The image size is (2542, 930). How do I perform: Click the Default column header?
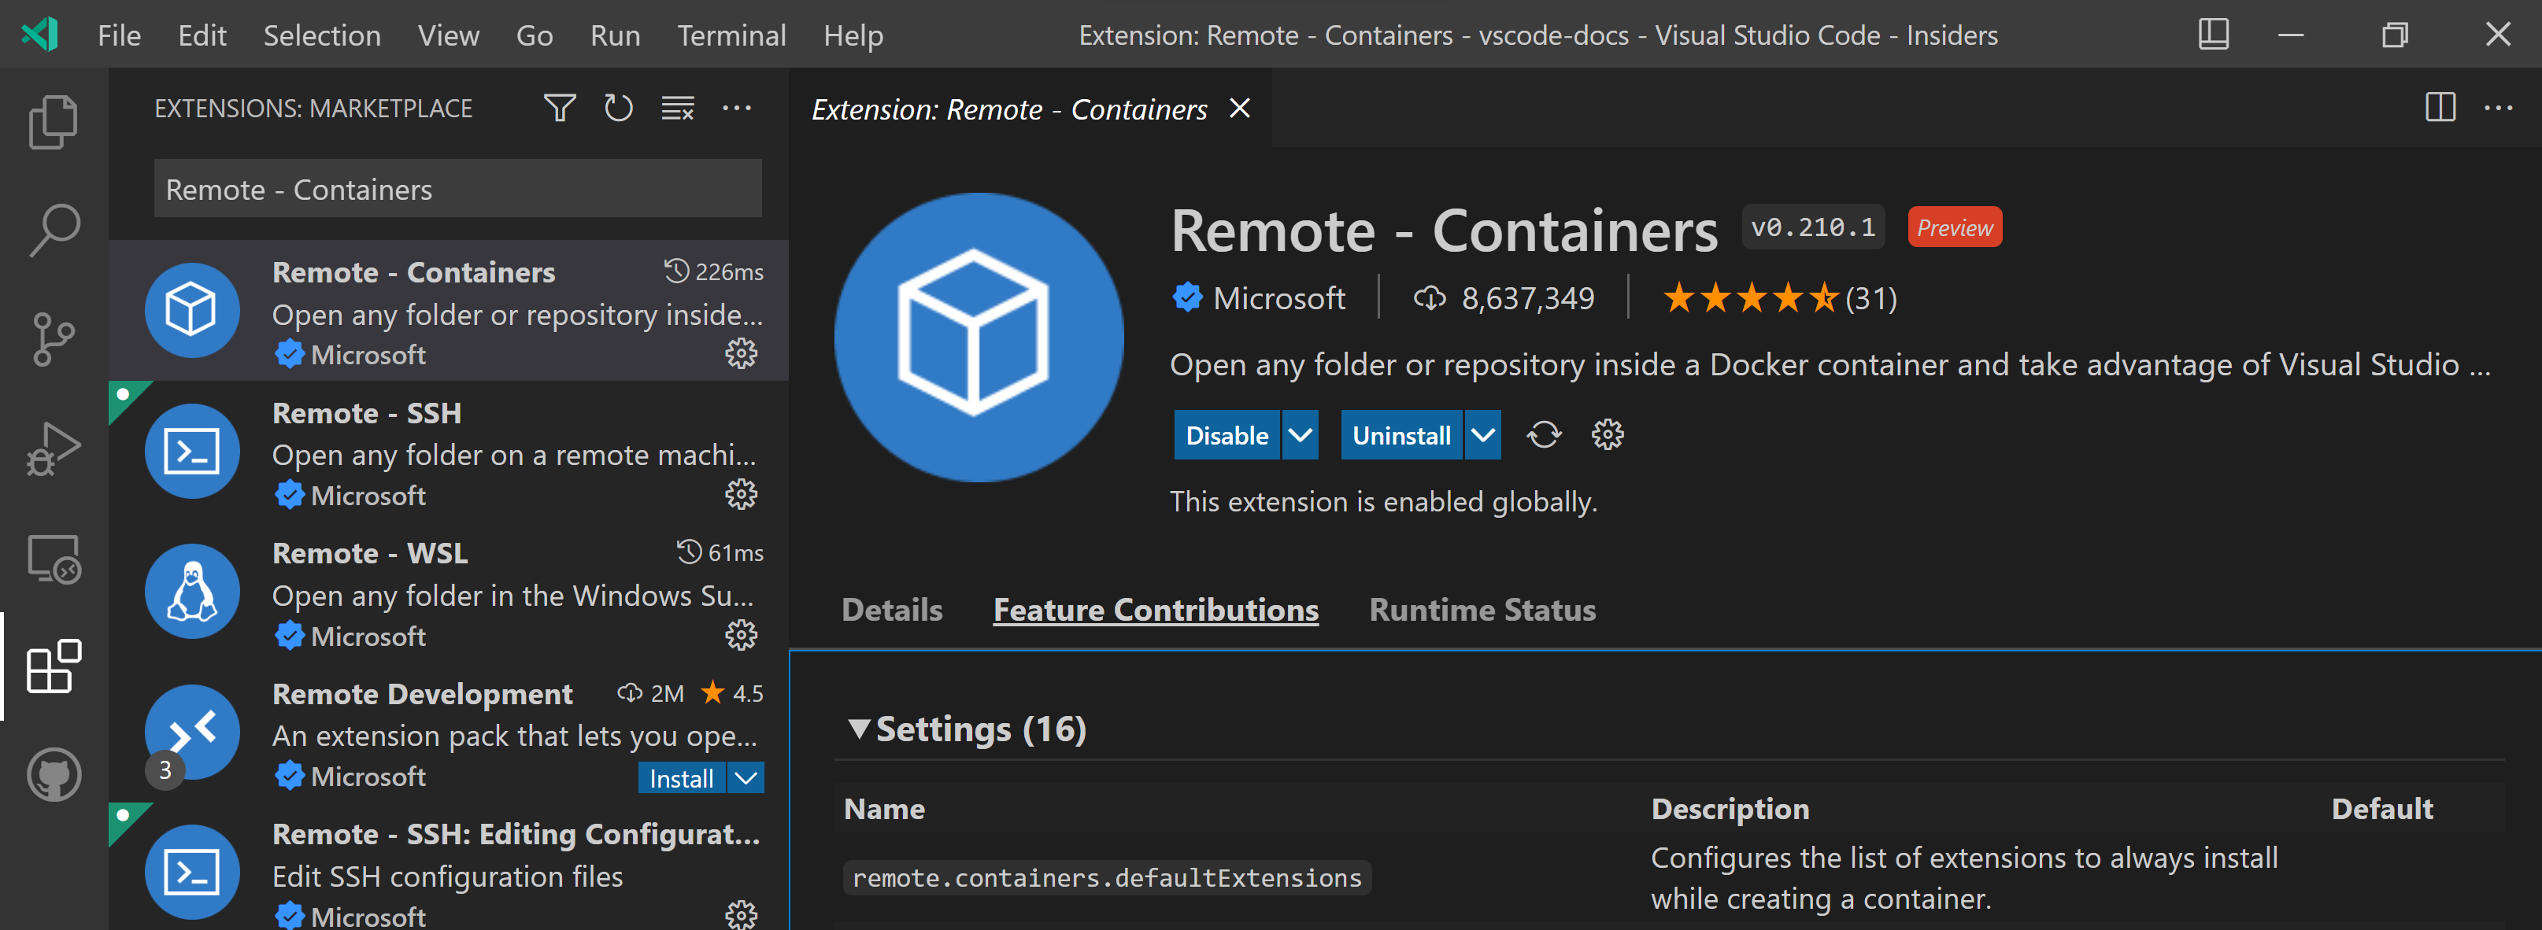click(x=2382, y=809)
